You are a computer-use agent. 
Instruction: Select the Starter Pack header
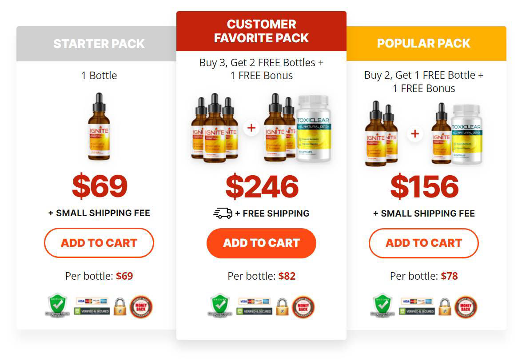coord(99,44)
